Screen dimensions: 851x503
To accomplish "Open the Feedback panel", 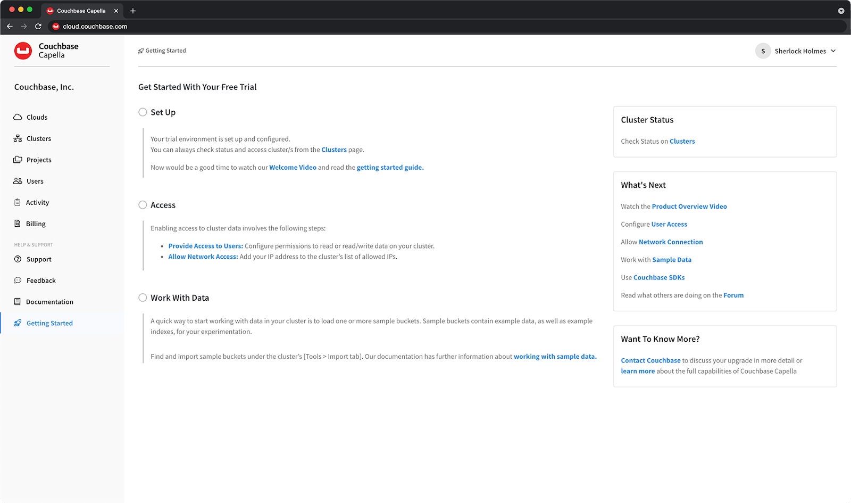I will pyautogui.click(x=40, y=281).
